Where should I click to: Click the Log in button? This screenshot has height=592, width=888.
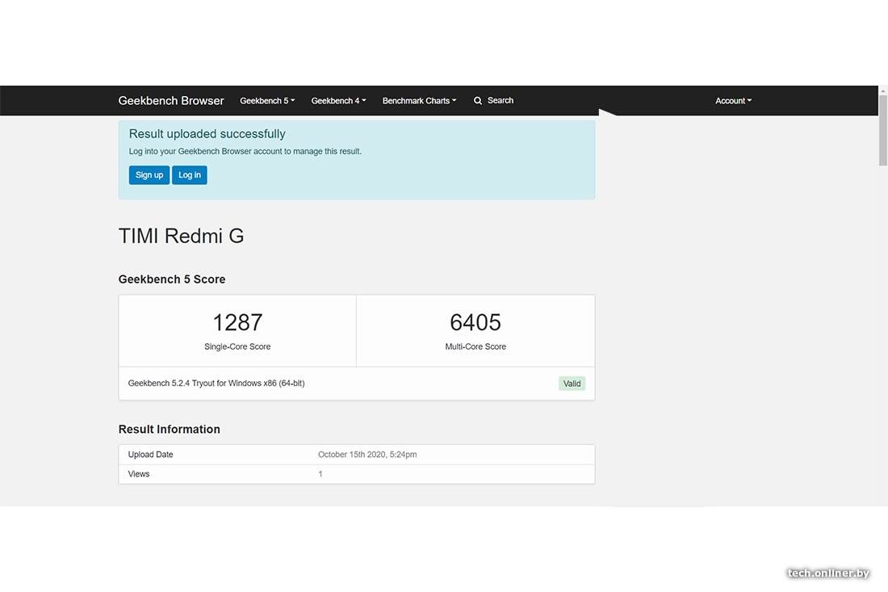click(190, 175)
